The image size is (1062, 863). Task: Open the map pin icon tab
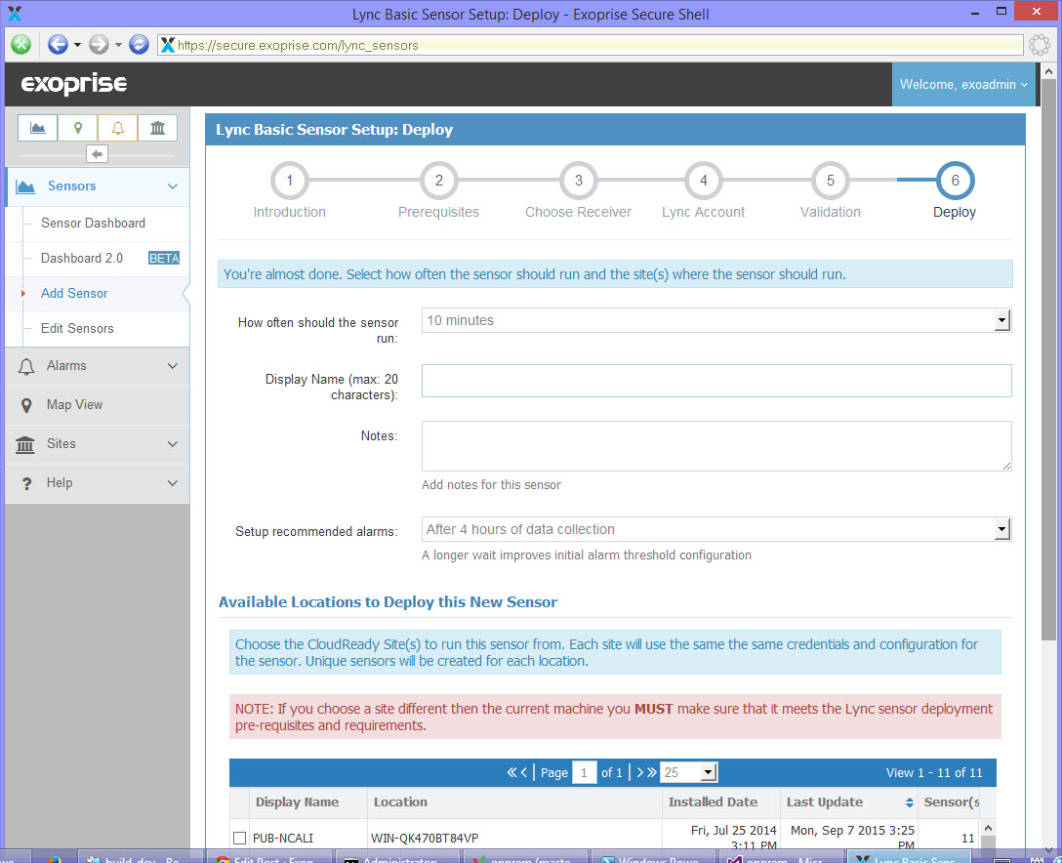click(x=78, y=127)
